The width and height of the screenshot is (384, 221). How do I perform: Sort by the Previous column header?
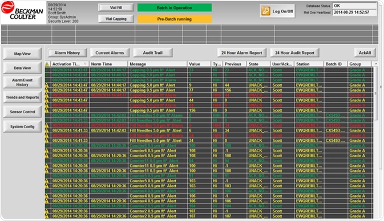(235, 64)
